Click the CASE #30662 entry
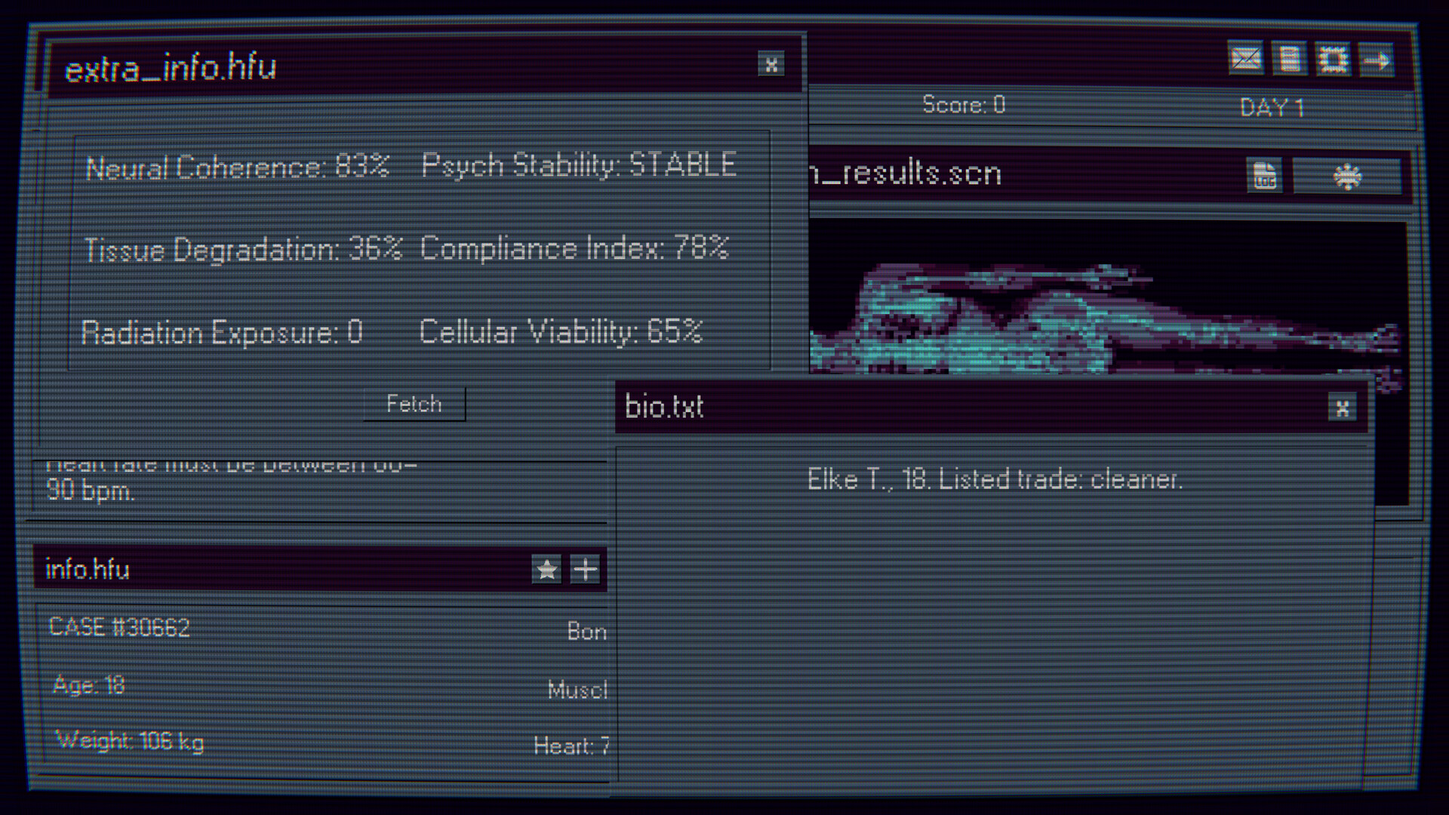The image size is (1449, 815). click(119, 627)
